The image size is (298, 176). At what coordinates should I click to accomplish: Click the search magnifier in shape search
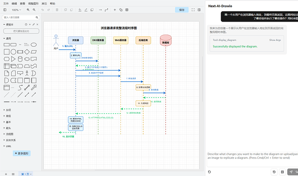[37, 17]
